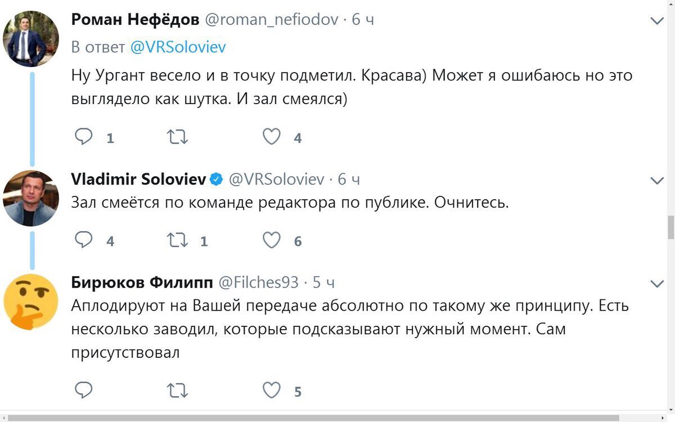Viewport: 675px width, 422px height.
Task: Retweet Бирюков Филипп's tweet
Action: [178, 389]
